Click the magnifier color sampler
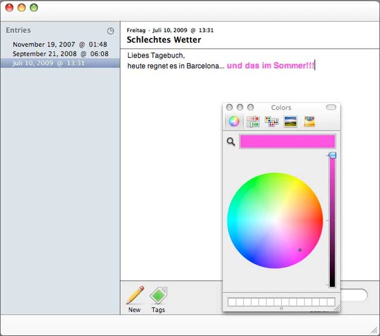380x336 pixels. pyautogui.click(x=231, y=142)
